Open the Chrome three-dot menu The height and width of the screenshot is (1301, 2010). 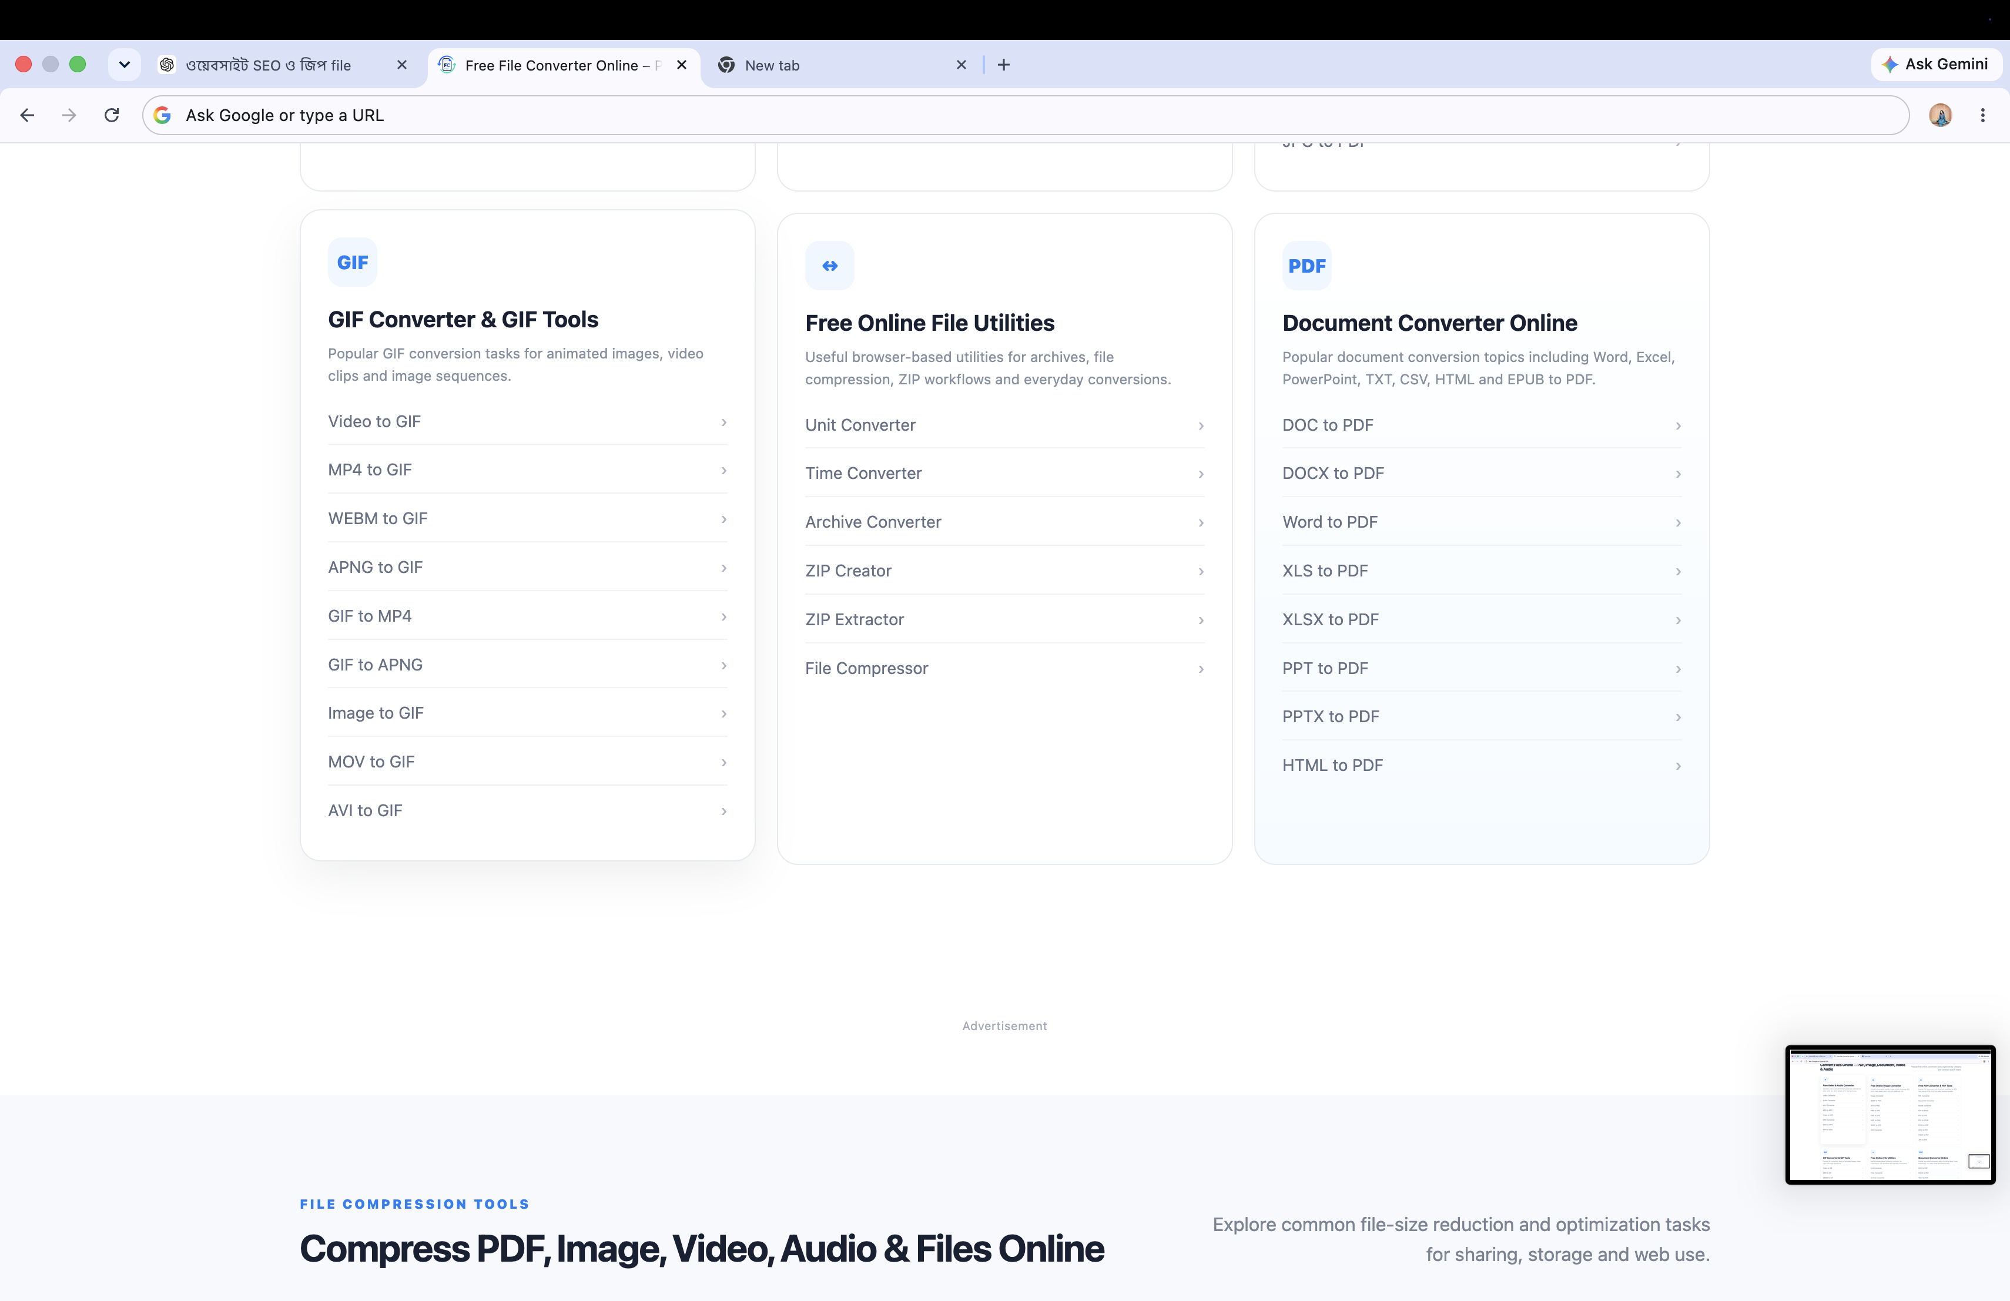pos(1982,115)
